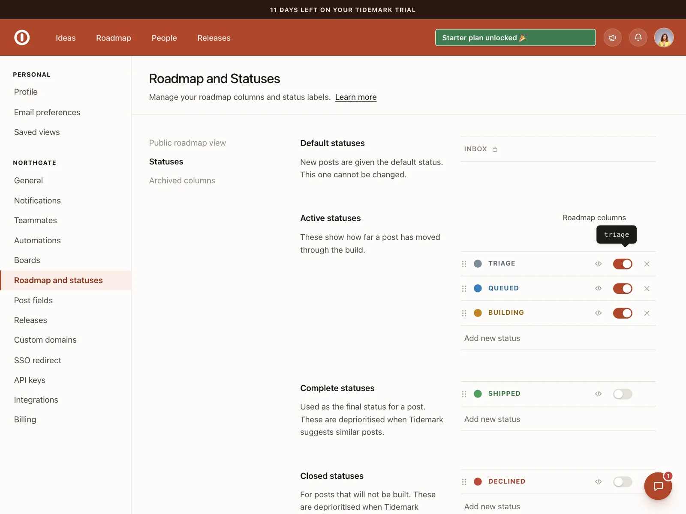Screen dimensions: 686x514
Task: Open the announcements megaphone icon
Action: coord(612,38)
